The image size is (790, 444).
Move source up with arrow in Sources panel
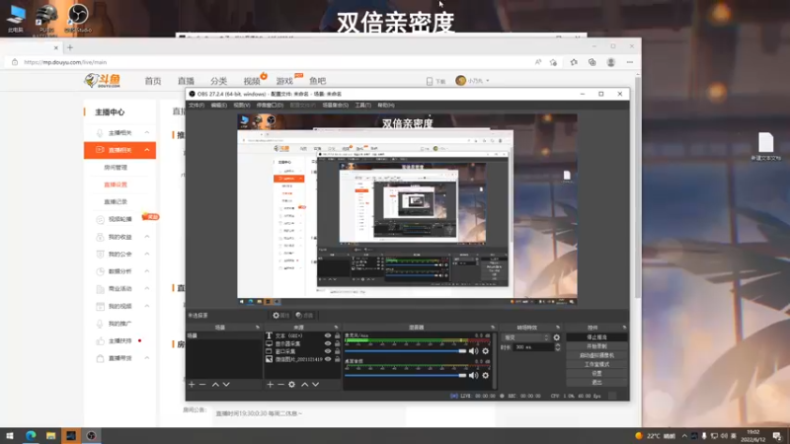[x=304, y=385]
